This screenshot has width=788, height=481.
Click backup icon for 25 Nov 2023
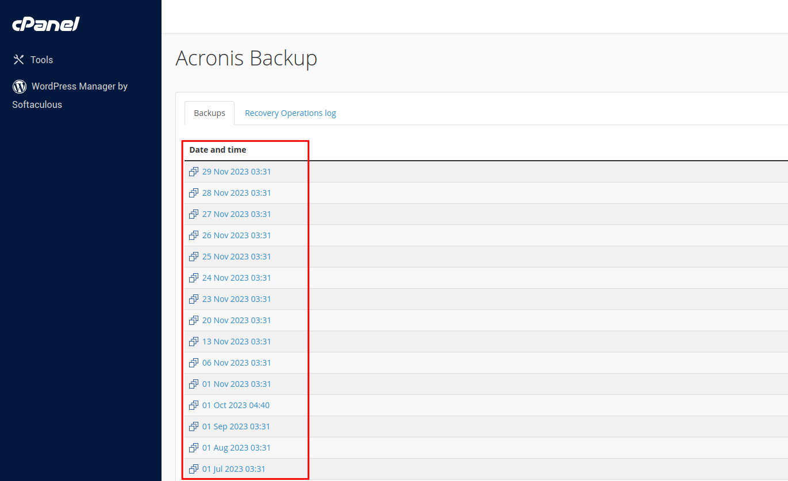point(194,257)
